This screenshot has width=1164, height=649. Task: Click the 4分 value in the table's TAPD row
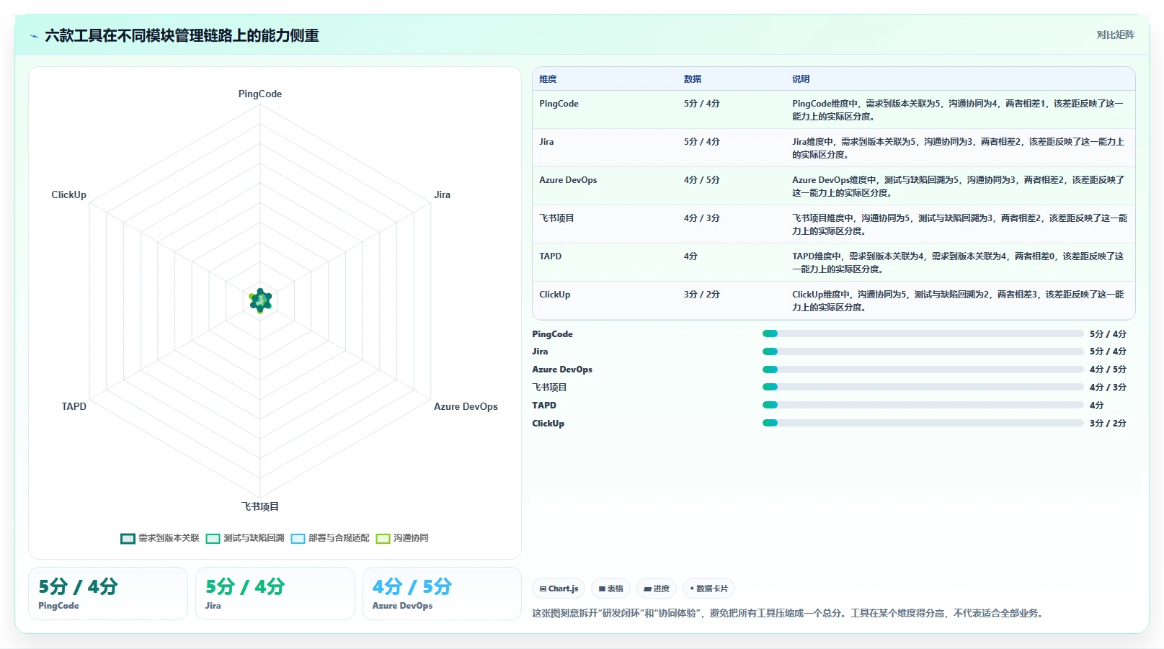coord(690,256)
